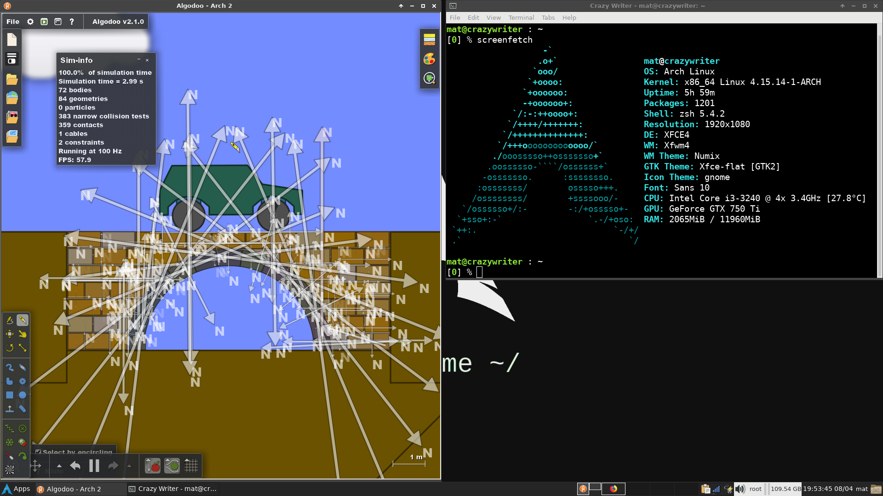This screenshot has width=883, height=496.
Task: Open the Appearance palette icon
Action: point(429,59)
